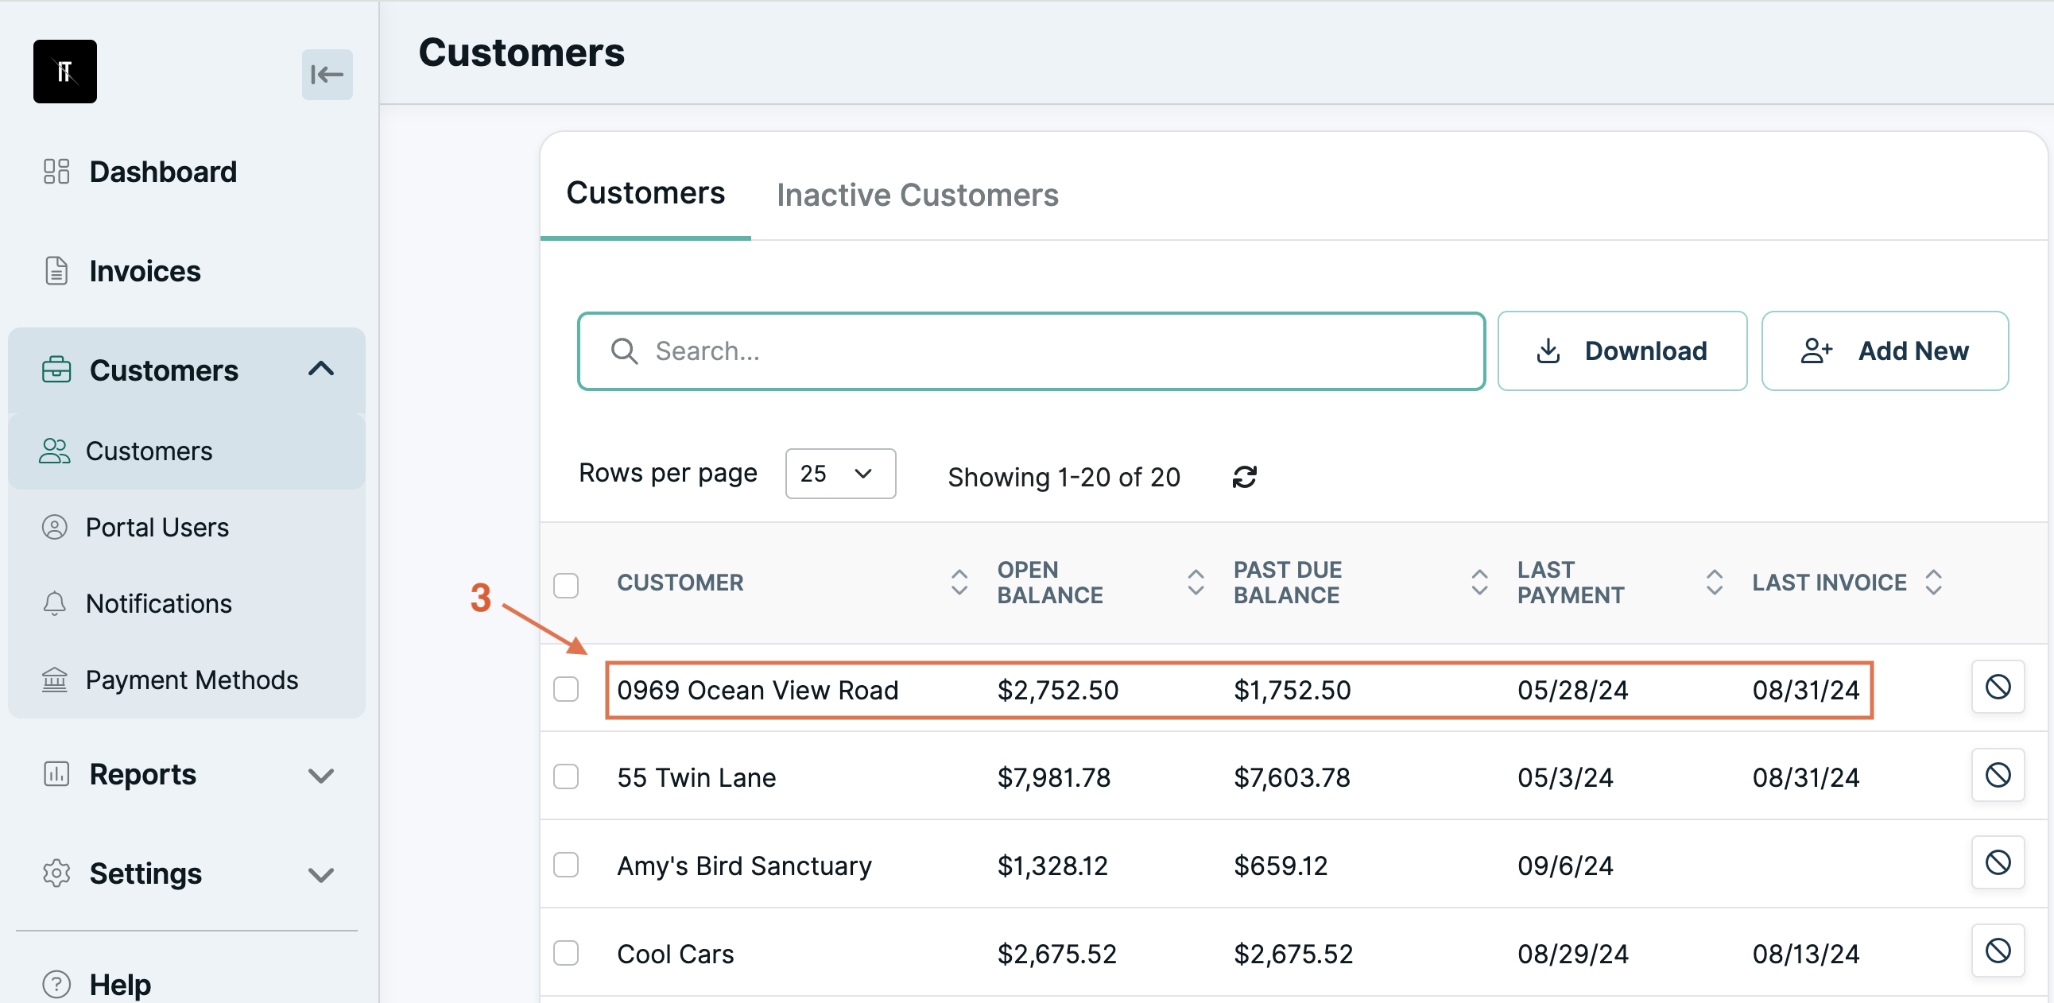Select checkbox for 55 Twin Lane
Image resolution: width=2054 pixels, height=1003 pixels.
(566, 776)
